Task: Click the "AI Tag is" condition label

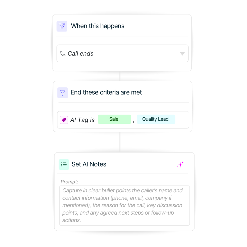Action: coord(82,120)
